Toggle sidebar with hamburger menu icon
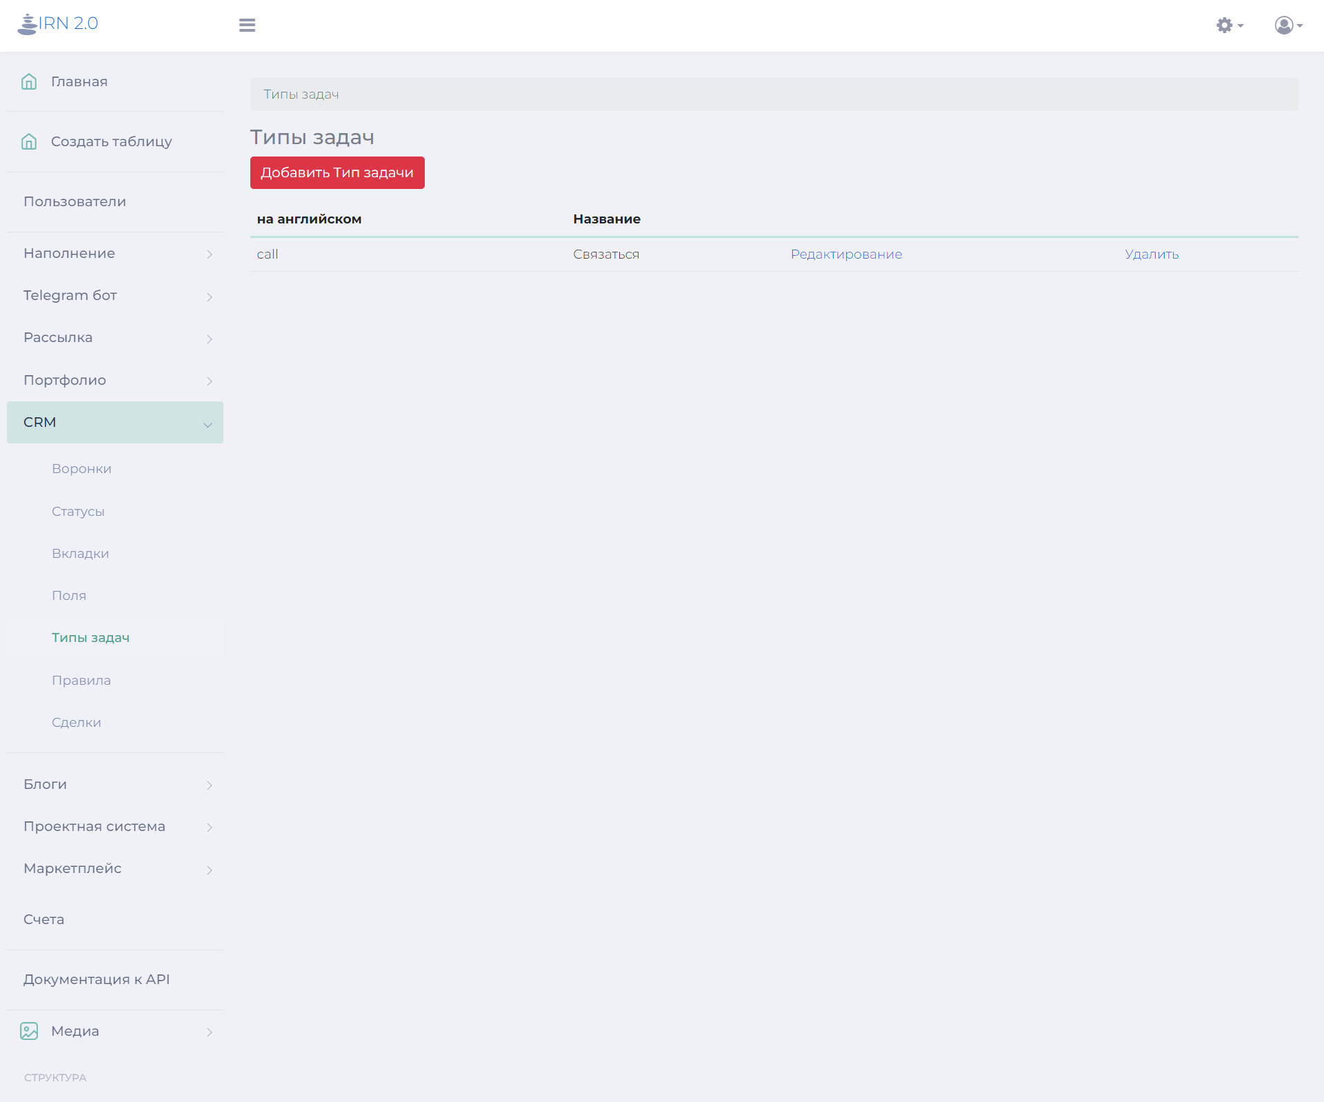This screenshot has height=1102, width=1324. 247,25
